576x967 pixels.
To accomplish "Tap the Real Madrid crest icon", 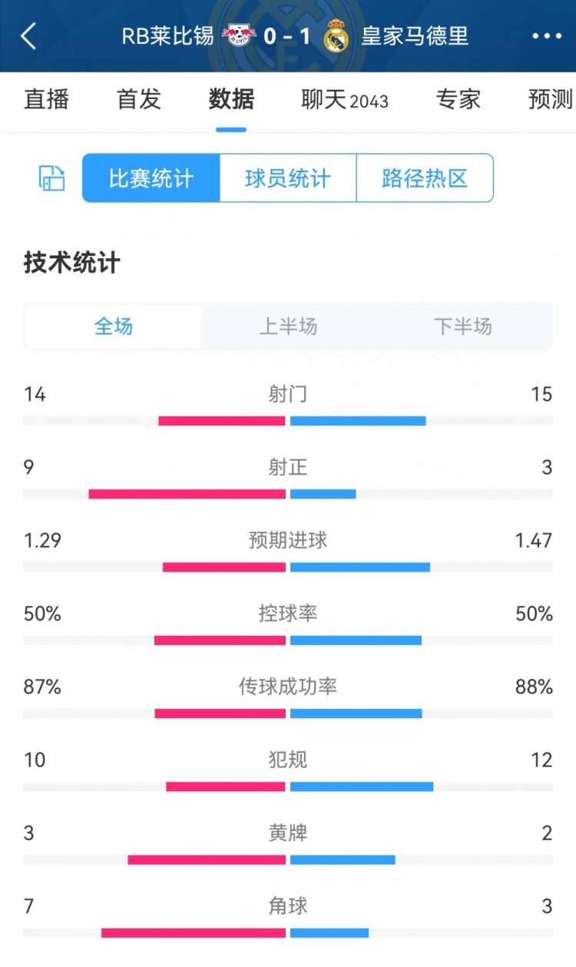I will [336, 36].
